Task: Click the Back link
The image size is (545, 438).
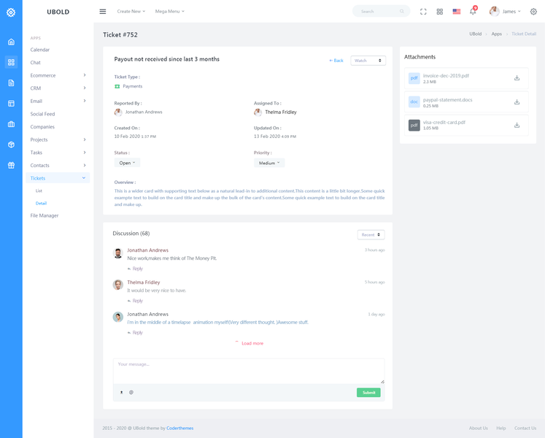Action: (336, 61)
